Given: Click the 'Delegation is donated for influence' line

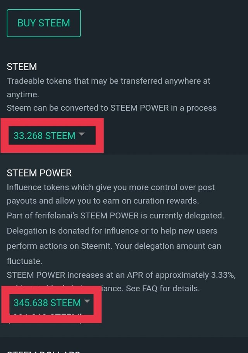Looking at the screenshot, I should point(112,231).
